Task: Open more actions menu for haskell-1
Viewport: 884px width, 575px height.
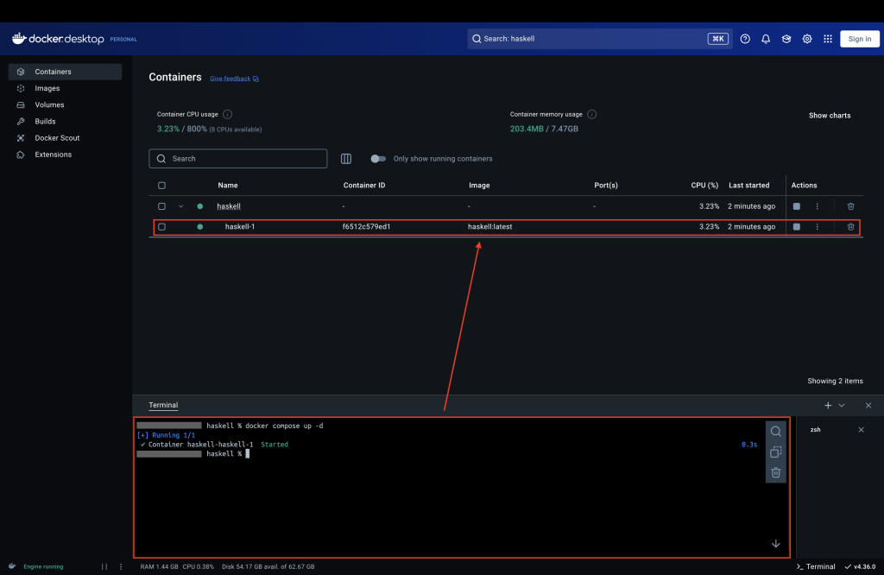Action: (818, 227)
